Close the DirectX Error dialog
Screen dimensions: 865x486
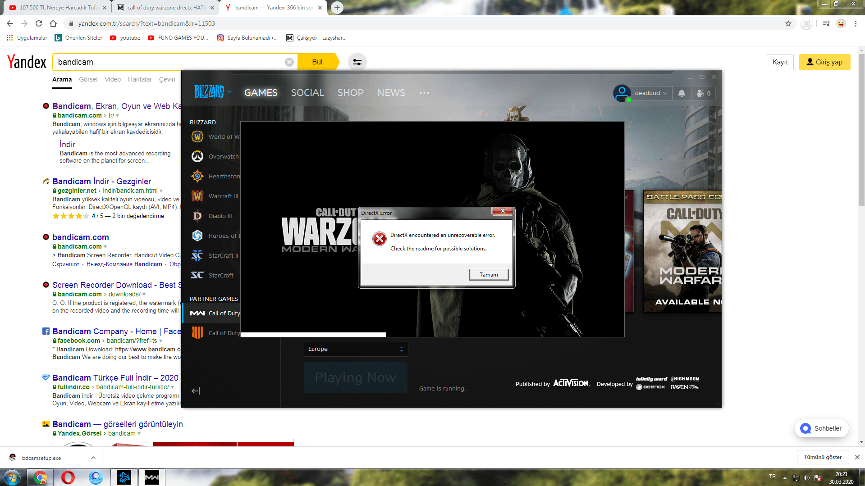coord(503,211)
